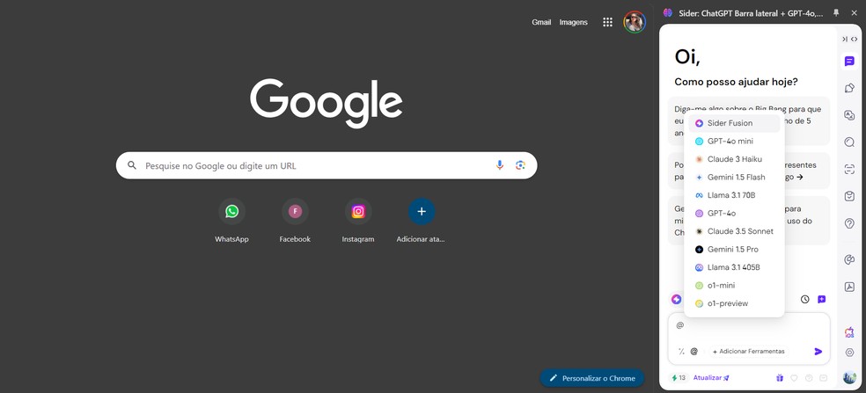Select Gemini 1.5 Pro model
Image resolution: width=866 pixels, height=393 pixels.
pyautogui.click(x=734, y=250)
